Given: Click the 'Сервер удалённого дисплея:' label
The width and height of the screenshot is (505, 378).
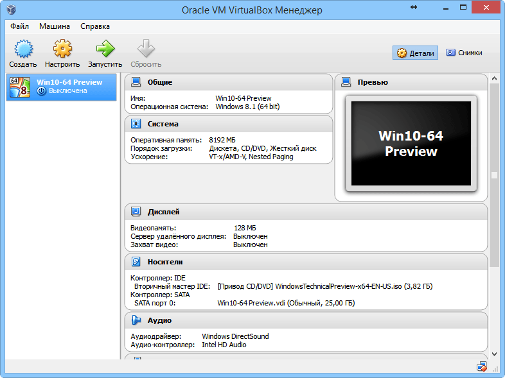Looking at the screenshot, I should click(179, 236).
